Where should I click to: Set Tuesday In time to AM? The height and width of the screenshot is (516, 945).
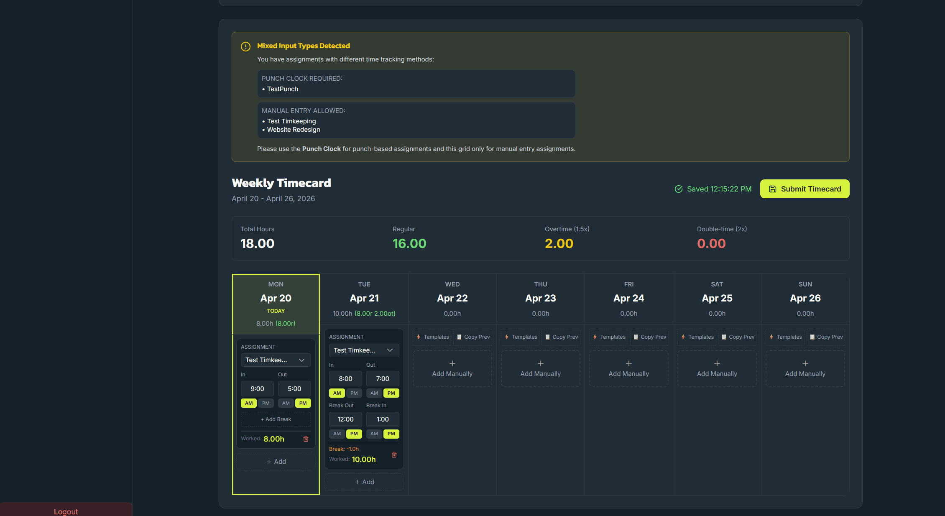point(337,393)
